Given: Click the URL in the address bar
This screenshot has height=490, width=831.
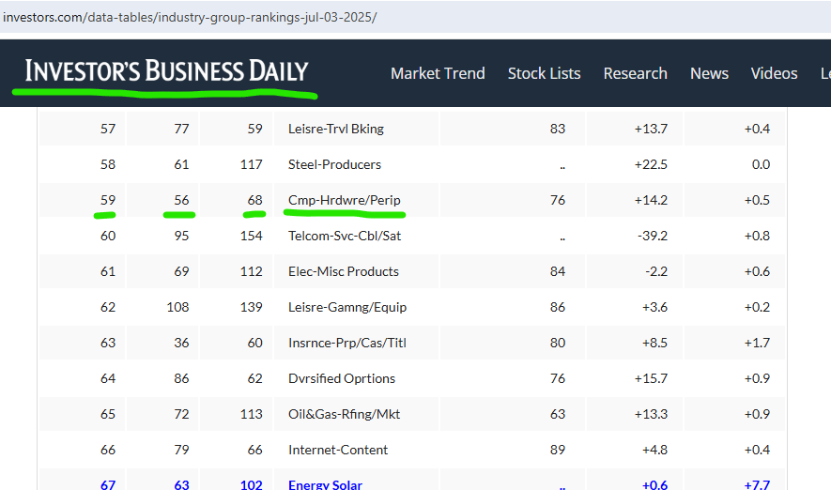Looking at the screenshot, I should click(x=190, y=17).
